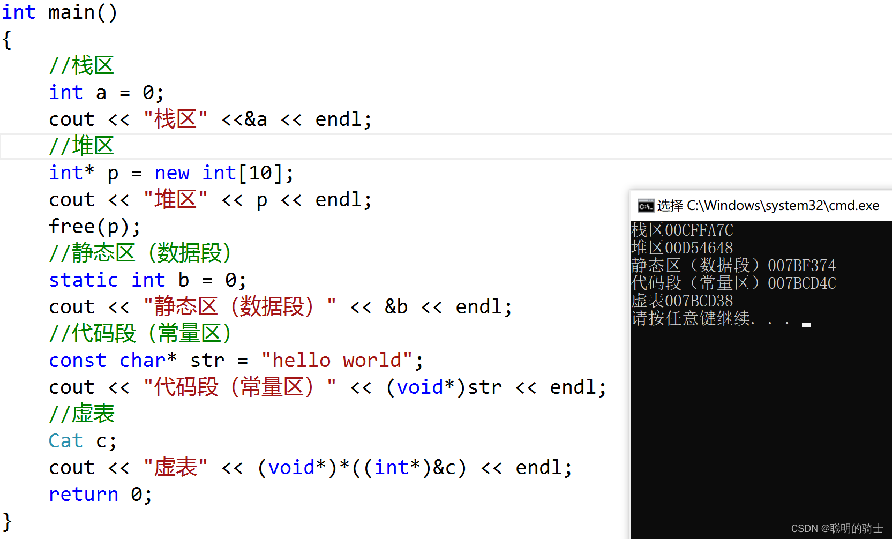Click the cout "堆区" << p line

click(210, 200)
